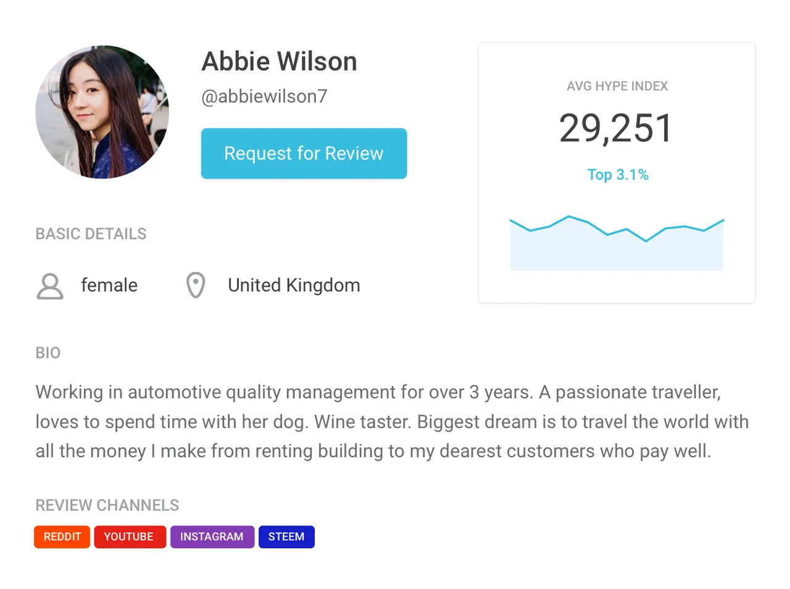This screenshot has height=589, width=790.
Task: Click the AVG HYPE INDEX card title
Action: (x=617, y=86)
